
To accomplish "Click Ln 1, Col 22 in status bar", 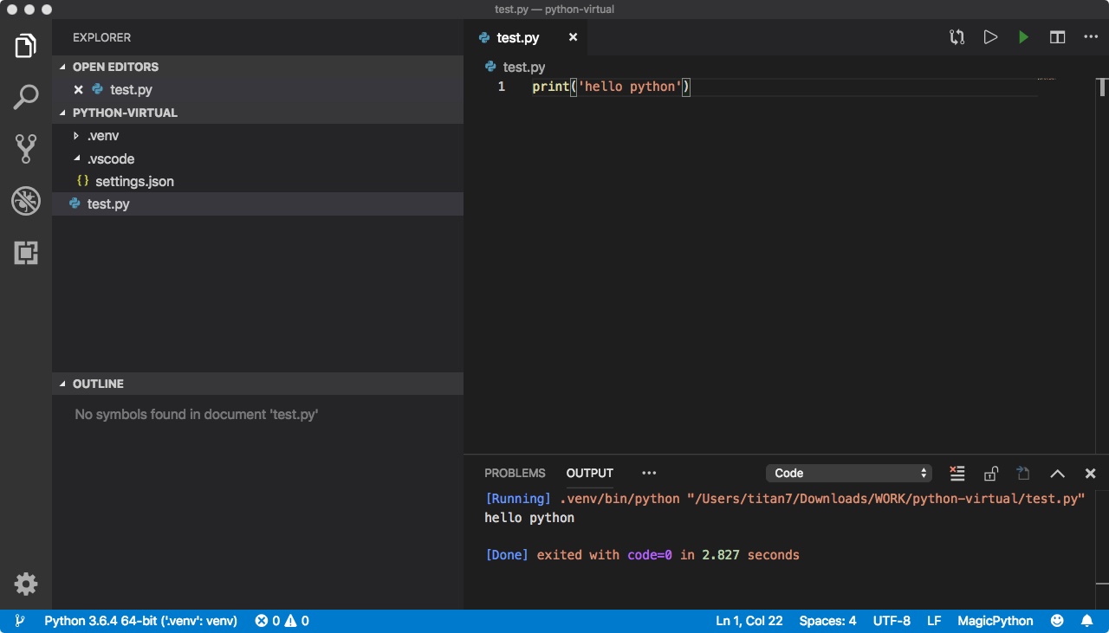I will 749,621.
